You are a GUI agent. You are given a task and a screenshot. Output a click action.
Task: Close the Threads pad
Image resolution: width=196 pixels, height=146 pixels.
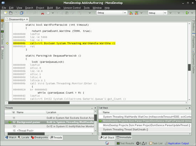coord(95,108)
